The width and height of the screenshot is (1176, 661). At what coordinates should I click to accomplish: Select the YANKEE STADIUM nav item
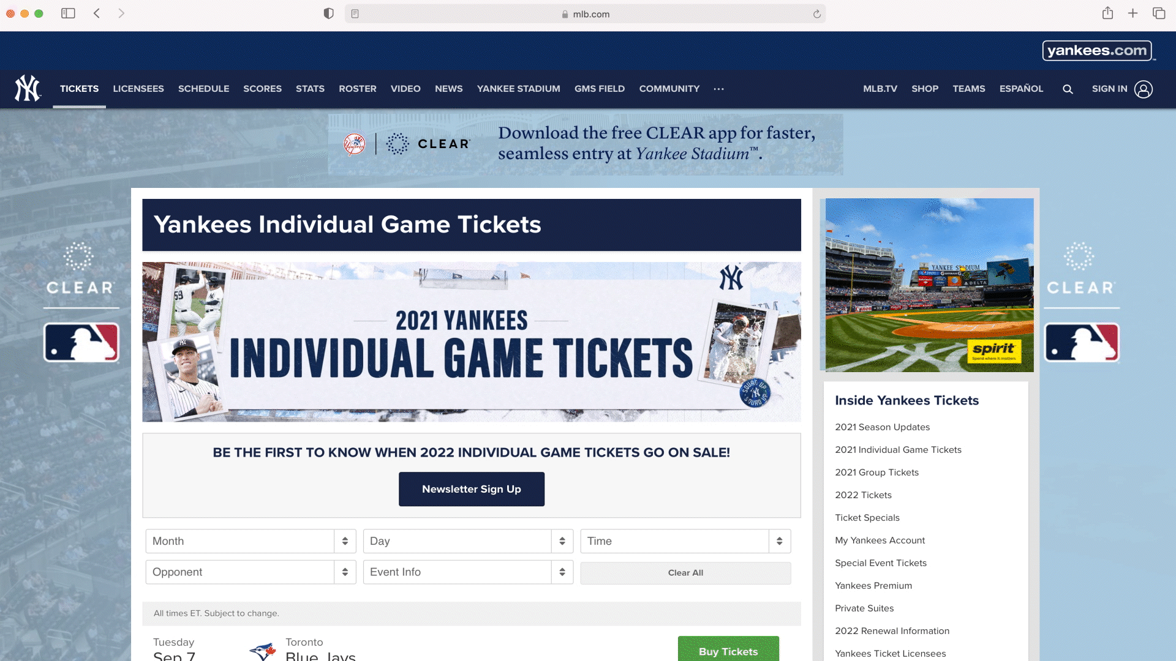pos(518,89)
